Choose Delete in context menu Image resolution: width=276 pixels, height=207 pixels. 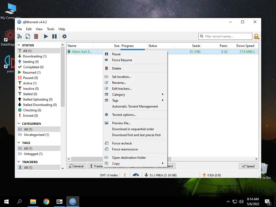[x=135, y=68]
